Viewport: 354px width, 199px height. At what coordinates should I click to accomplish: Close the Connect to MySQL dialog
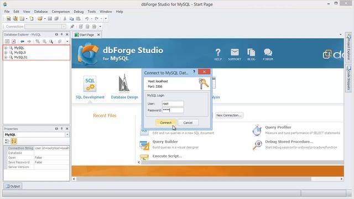(204, 72)
